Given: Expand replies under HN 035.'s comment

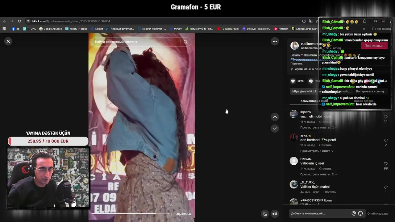Looking at the screenshot, I should point(319,174).
